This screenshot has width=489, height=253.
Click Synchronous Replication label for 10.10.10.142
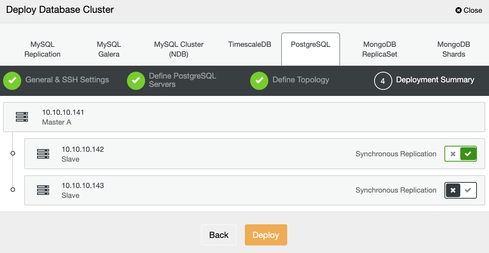click(396, 154)
